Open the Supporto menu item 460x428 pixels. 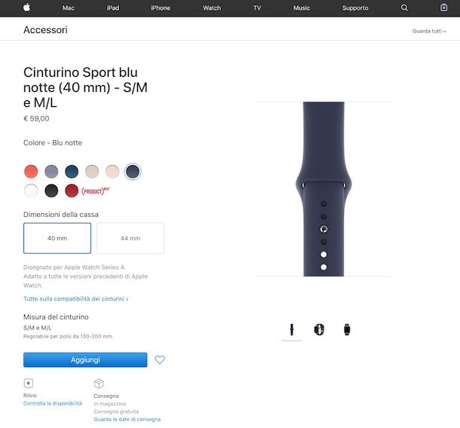click(x=355, y=8)
